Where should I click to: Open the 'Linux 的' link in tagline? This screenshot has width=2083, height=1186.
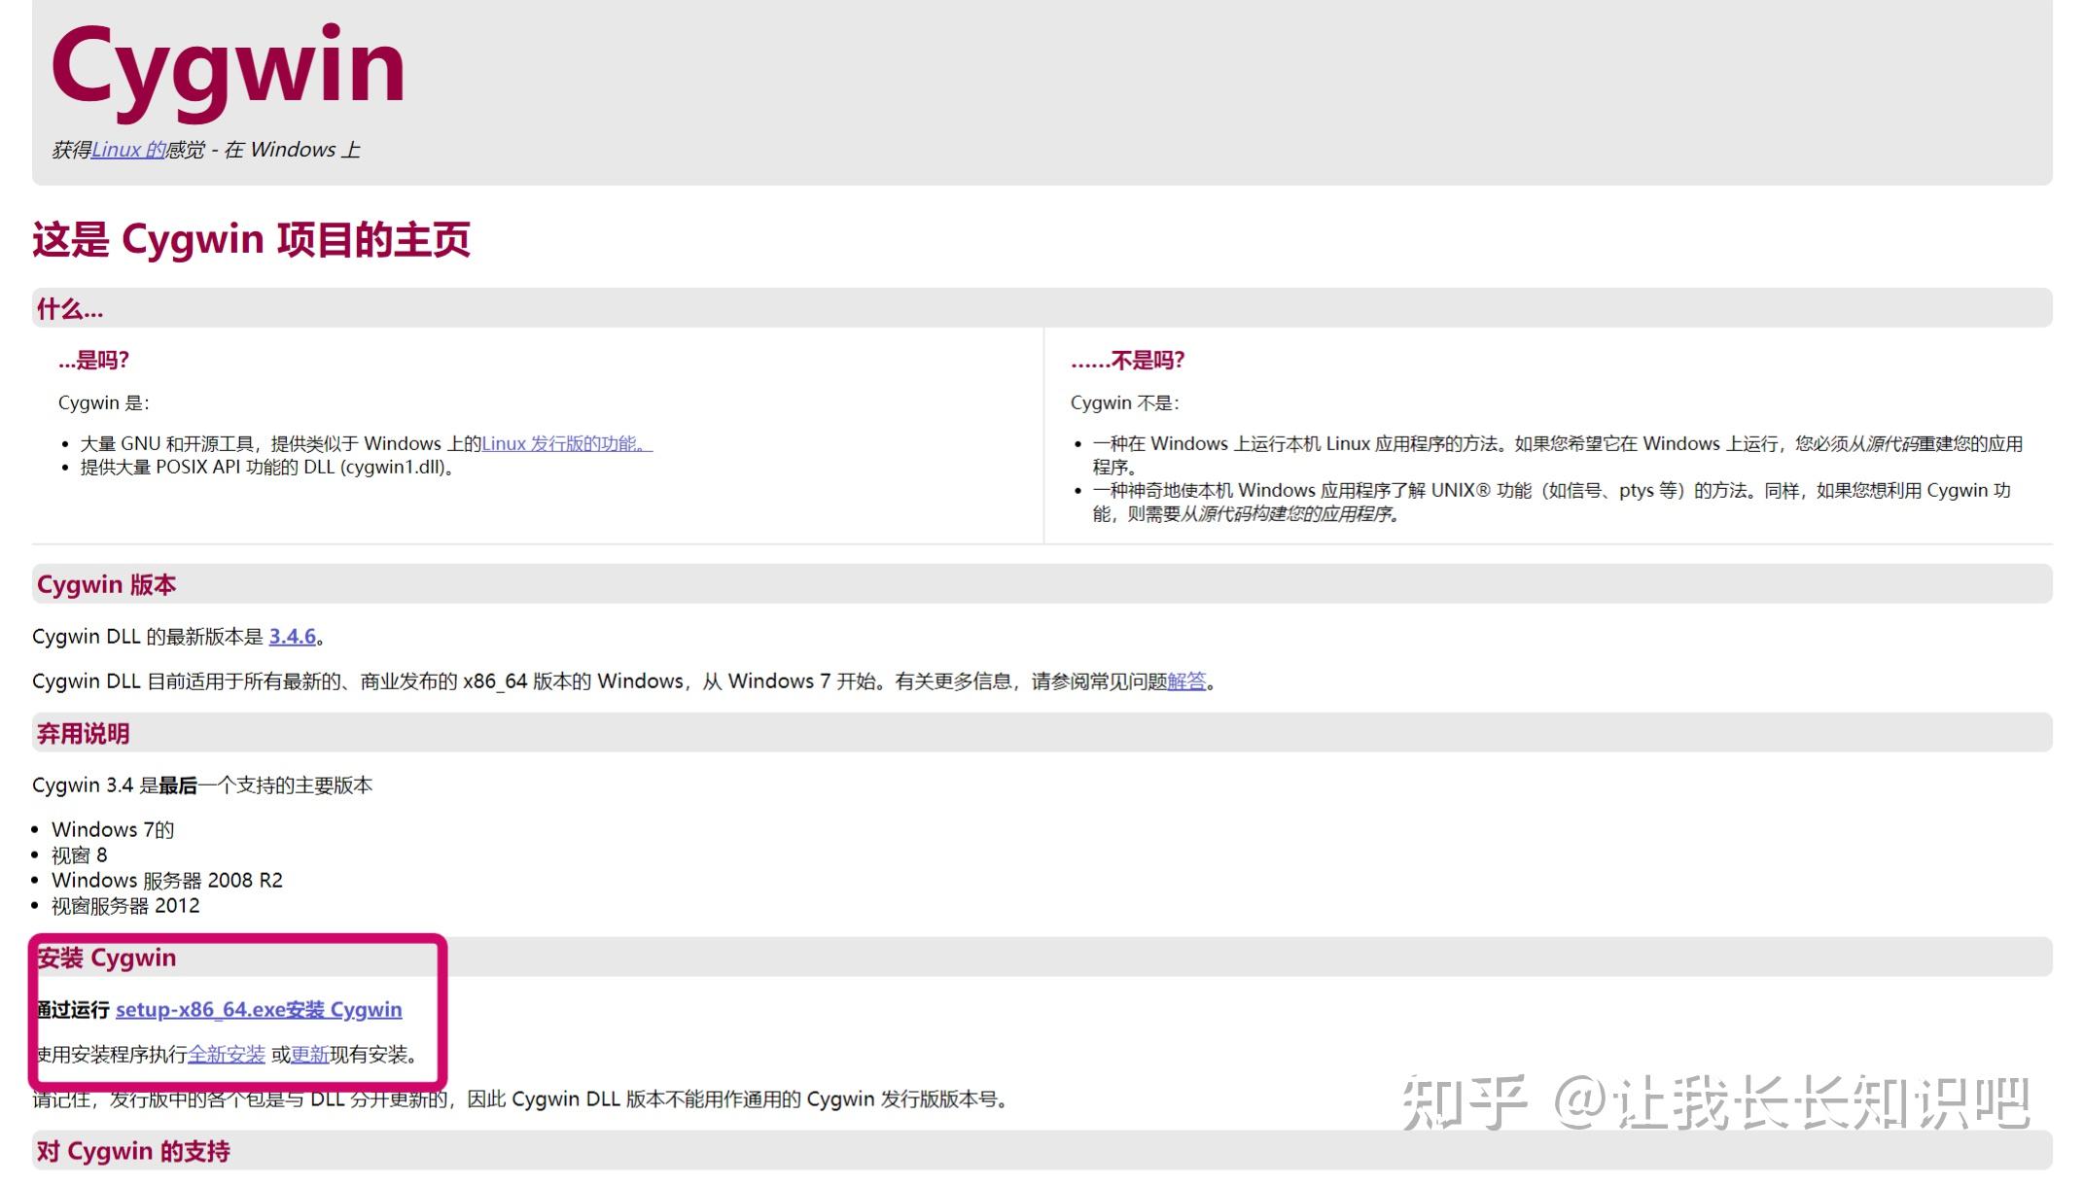point(128,150)
